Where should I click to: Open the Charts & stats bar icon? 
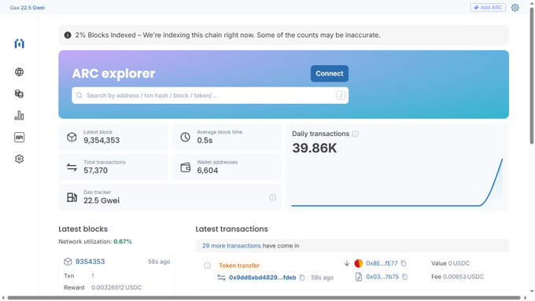coord(19,116)
